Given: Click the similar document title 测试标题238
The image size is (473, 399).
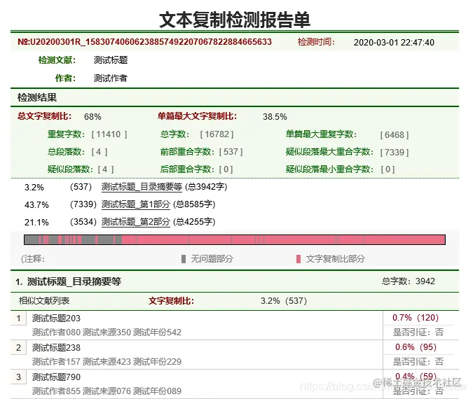Looking at the screenshot, I should point(57,348).
